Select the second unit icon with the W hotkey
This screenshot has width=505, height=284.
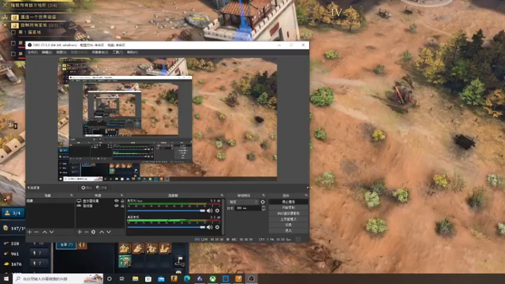coord(138,248)
